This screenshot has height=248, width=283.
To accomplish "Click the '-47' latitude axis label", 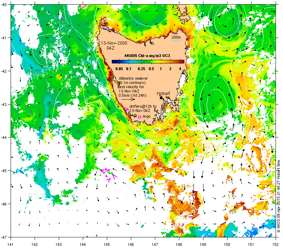I will click(4, 237).
